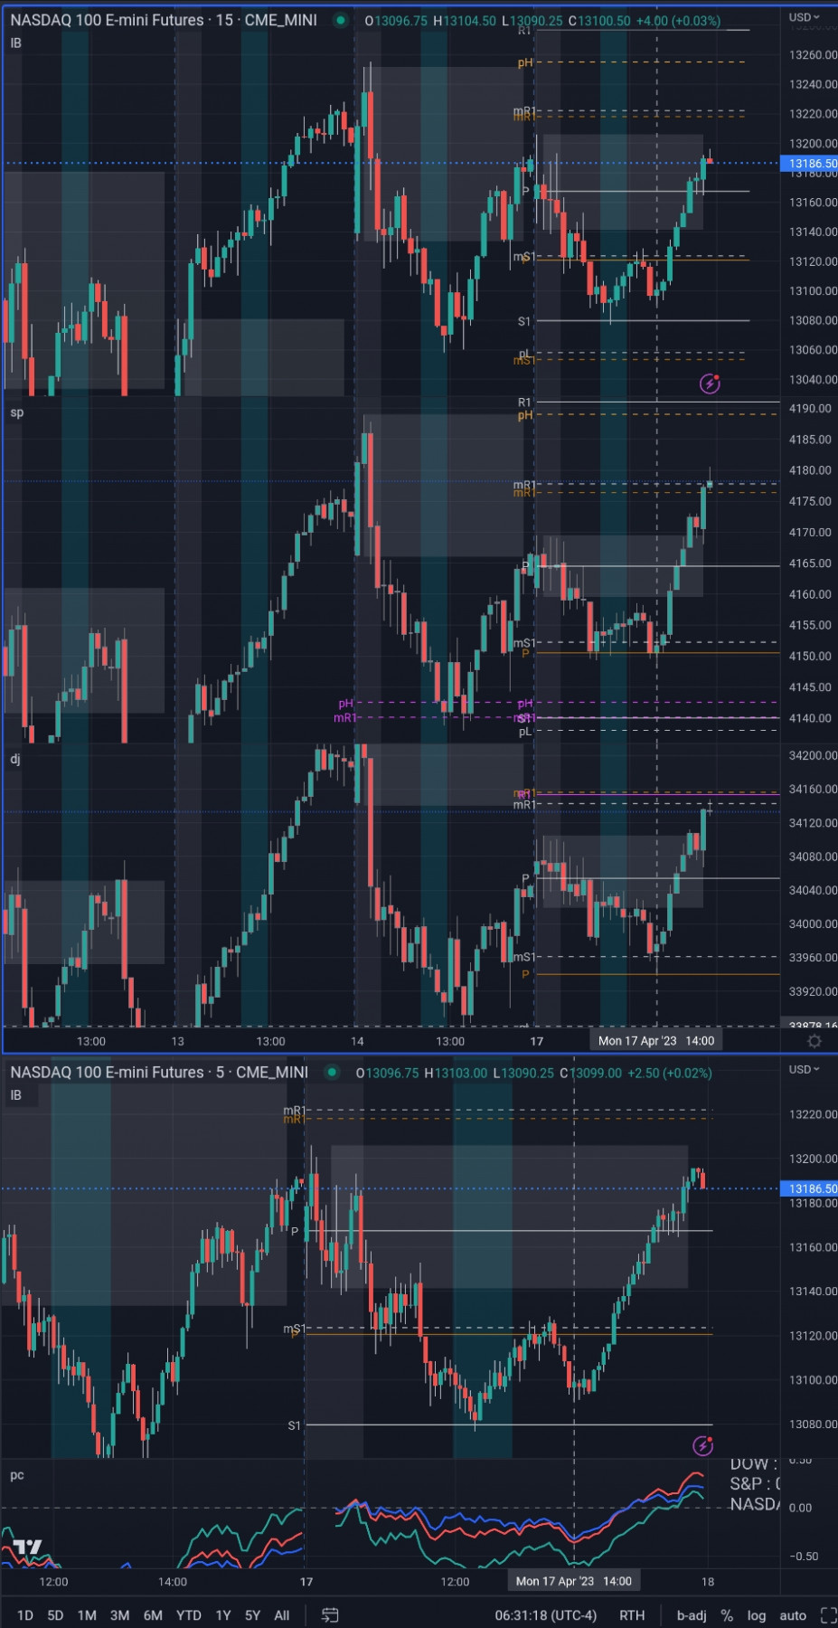This screenshot has width=838, height=1628.
Task: Click the green market status dot on lower chart
Action: [332, 1072]
